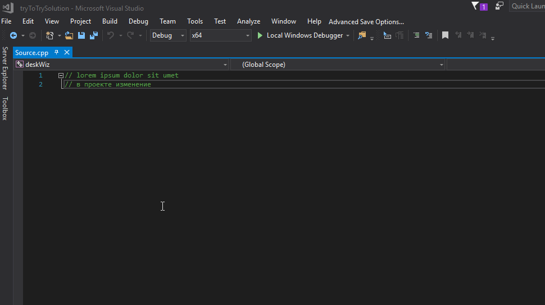Screen dimensions: 545x305
Task: Toggle a bookmark with the bookmark icon
Action: [x=445, y=35]
